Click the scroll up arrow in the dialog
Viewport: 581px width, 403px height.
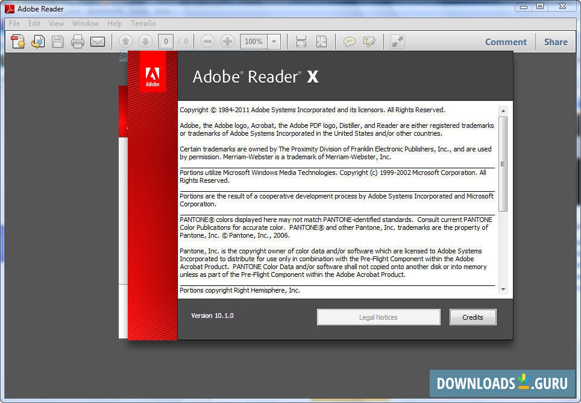pyautogui.click(x=503, y=111)
